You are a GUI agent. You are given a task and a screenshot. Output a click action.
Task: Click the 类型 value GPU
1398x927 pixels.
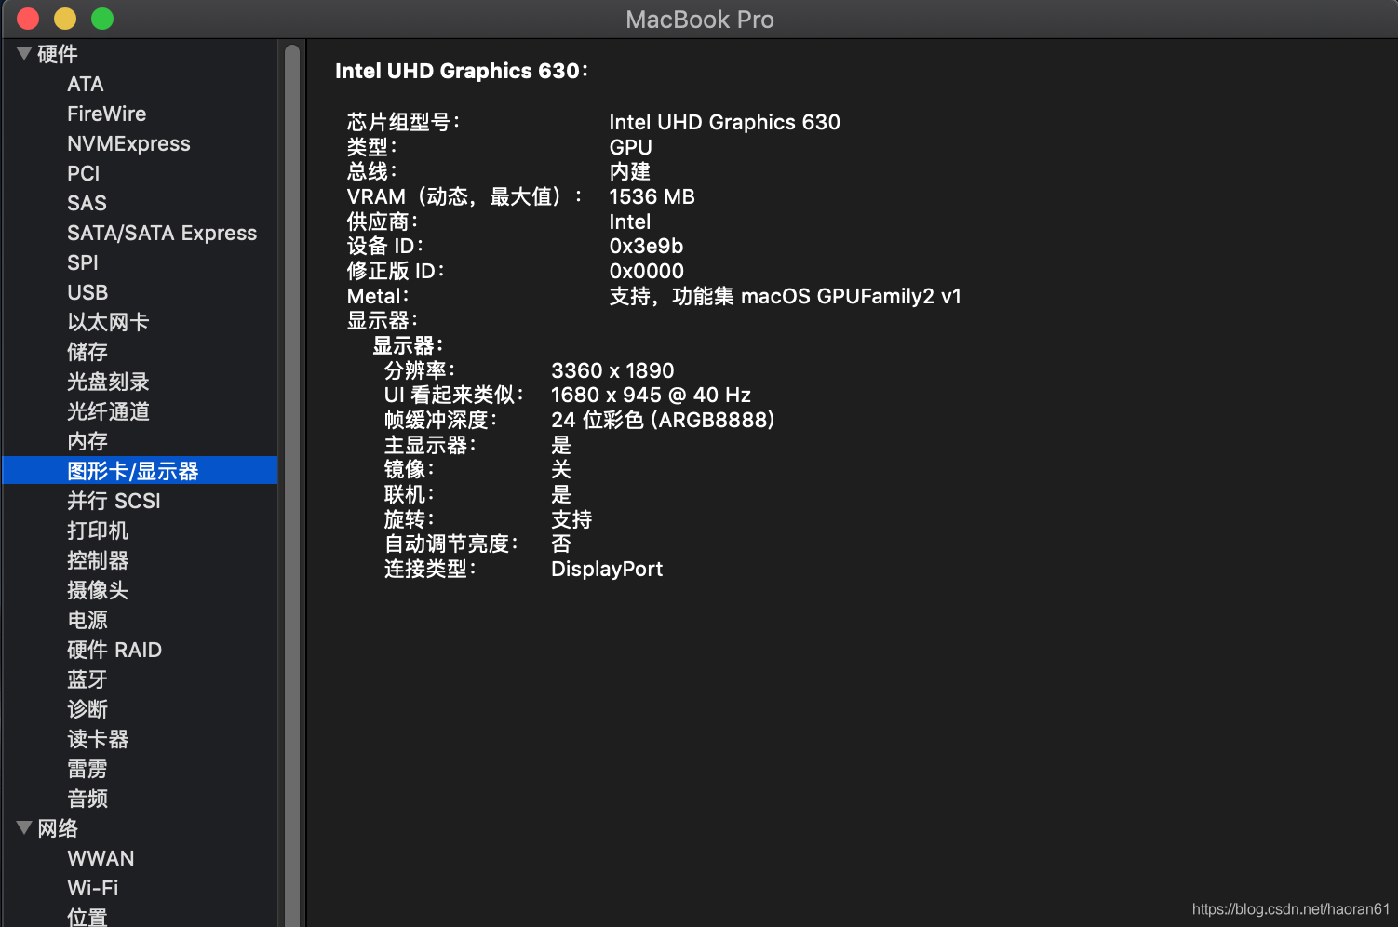pyautogui.click(x=630, y=147)
